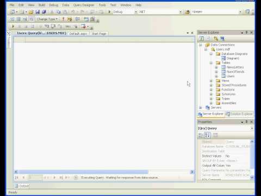
Task: Select the Users table in Server Explorer
Action: pyautogui.click(x=231, y=76)
